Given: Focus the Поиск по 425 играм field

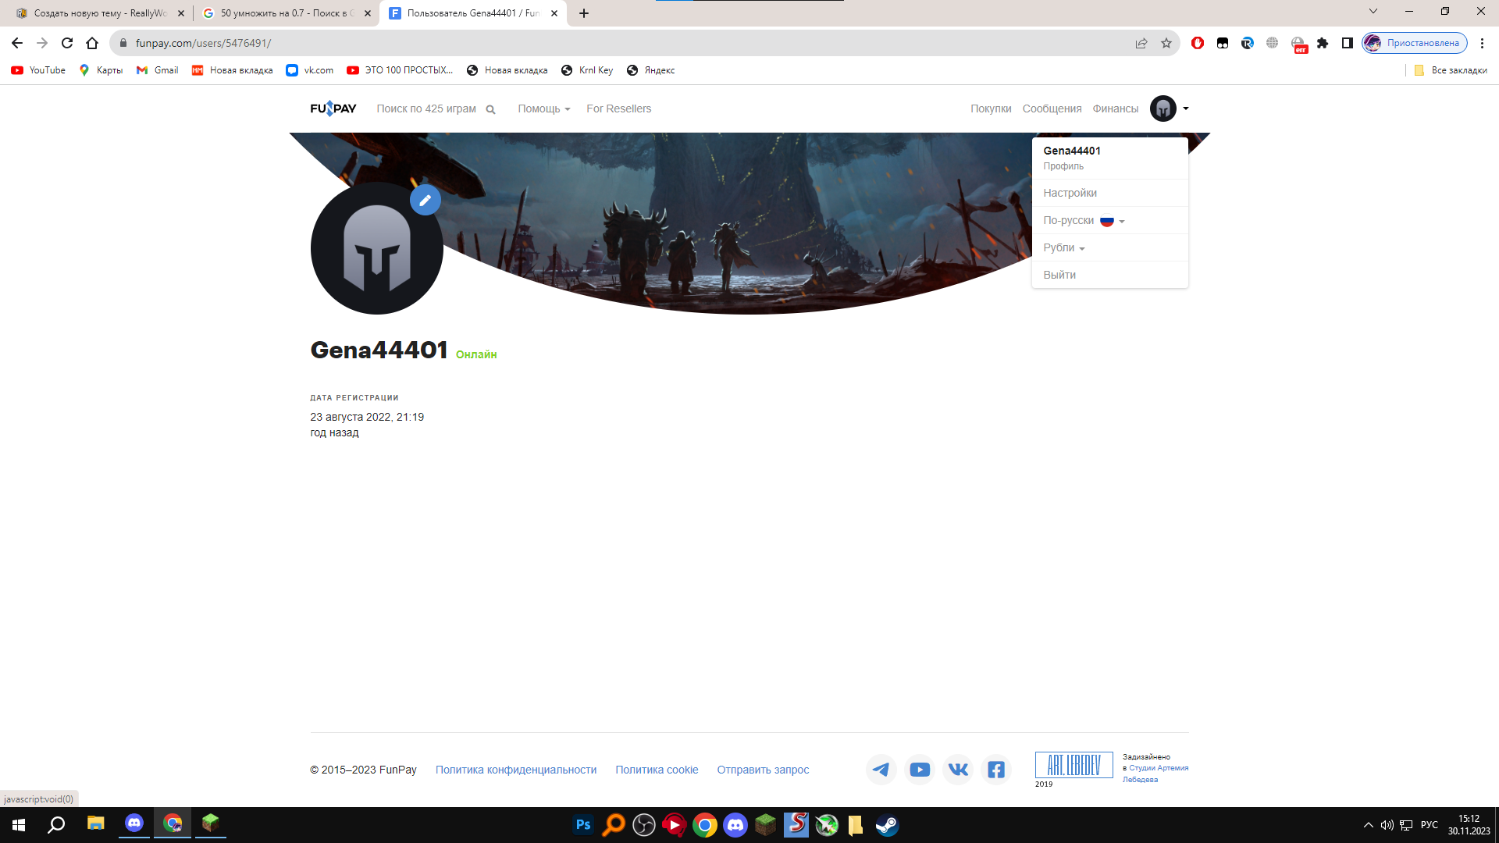Looking at the screenshot, I should pyautogui.click(x=426, y=108).
